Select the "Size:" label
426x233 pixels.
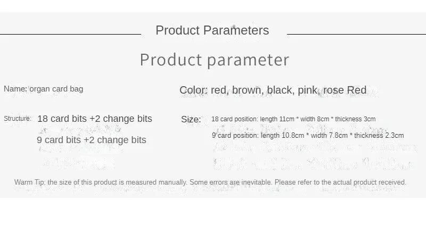coord(191,119)
